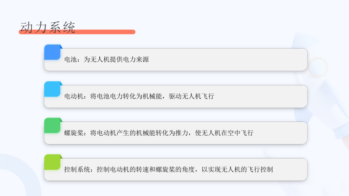349x196 pixels.
Task: Click the empty right area of the 螺旋桨 card
Action: 280,133
